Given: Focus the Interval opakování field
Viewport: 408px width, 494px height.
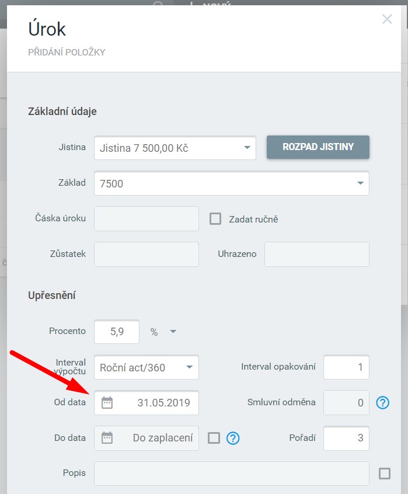Looking at the screenshot, I should [x=346, y=367].
